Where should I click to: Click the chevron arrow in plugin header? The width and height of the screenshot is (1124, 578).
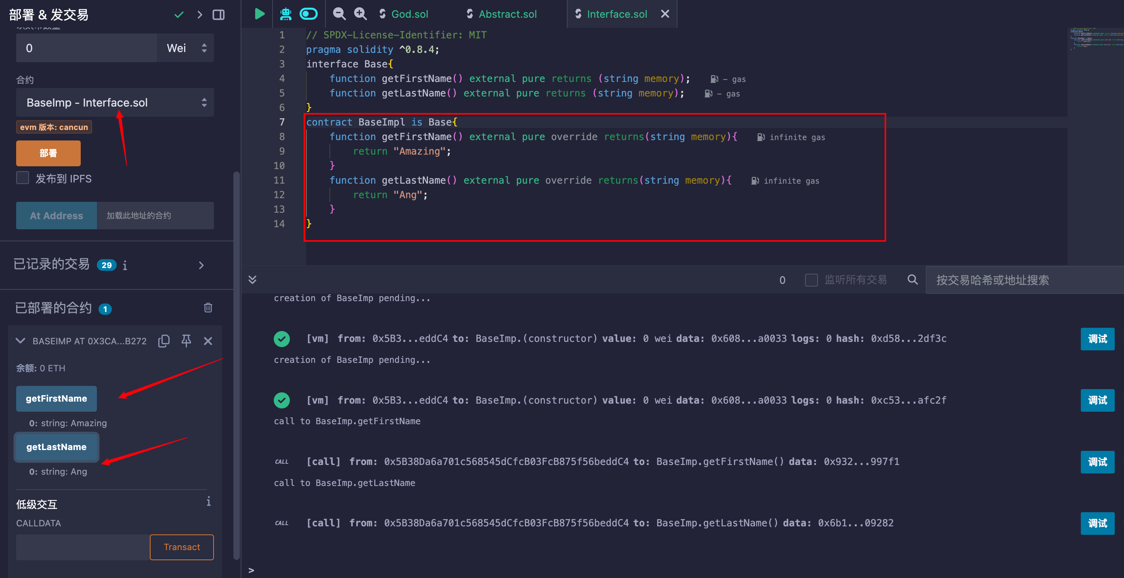pyautogui.click(x=200, y=15)
